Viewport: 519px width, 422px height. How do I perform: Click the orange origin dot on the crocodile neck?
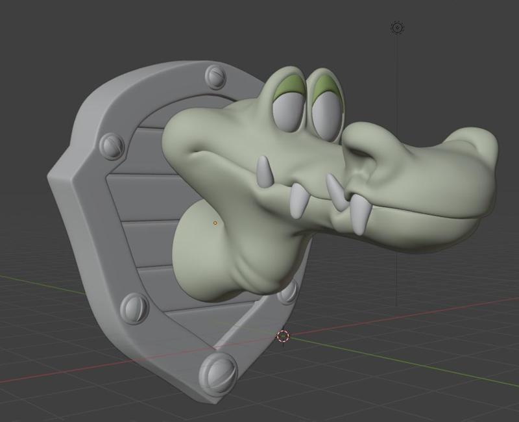tap(215, 223)
